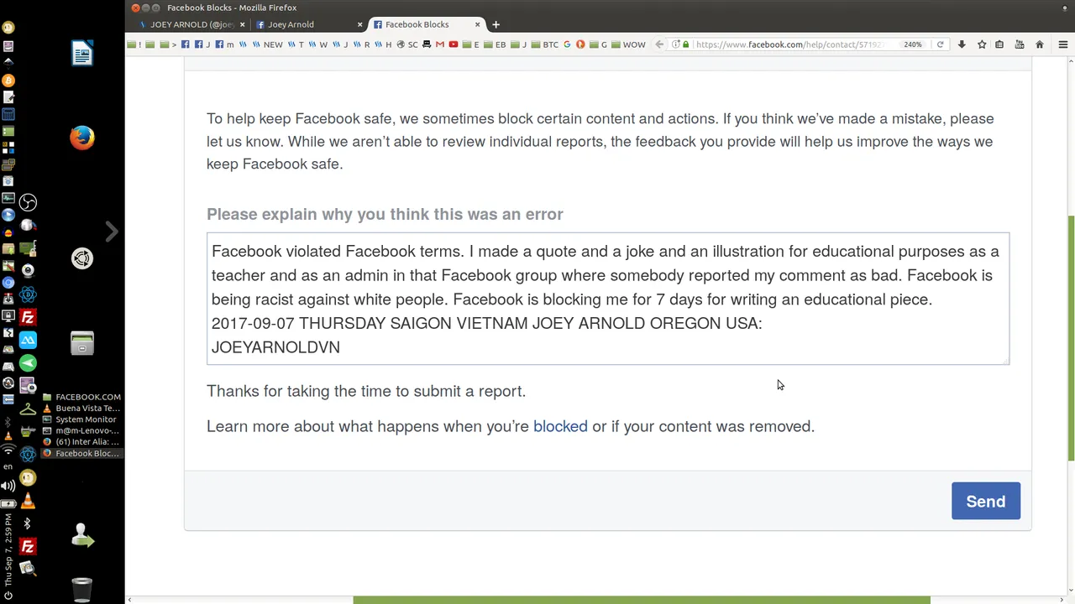Viewport: 1075px width, 604px height.
Task: Click the Ubuntu logo launcher icon
Action: (x=81, y=258)
